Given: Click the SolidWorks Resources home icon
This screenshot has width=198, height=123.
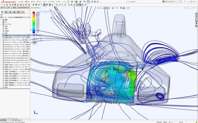Looking at the screenshot, I should tap(196, 14).
